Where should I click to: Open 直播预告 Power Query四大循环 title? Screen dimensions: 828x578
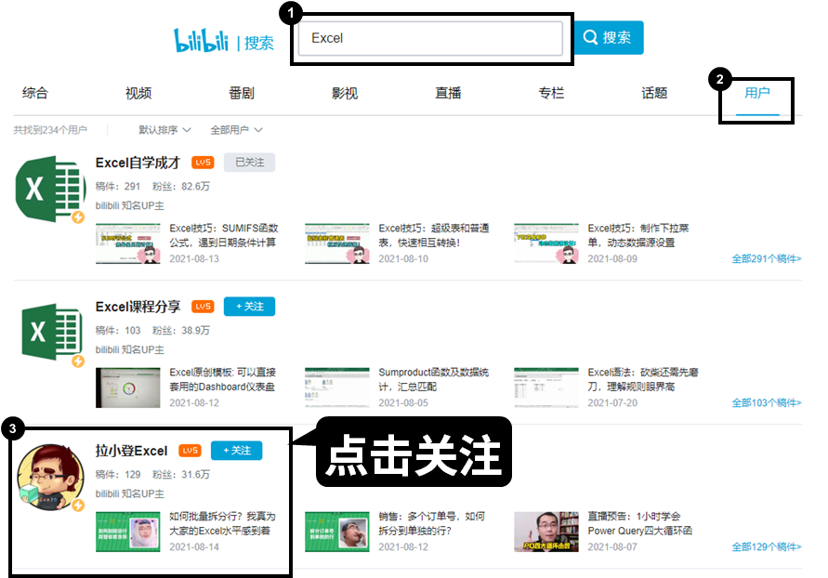pyautogui.click(x=639, y=523)
